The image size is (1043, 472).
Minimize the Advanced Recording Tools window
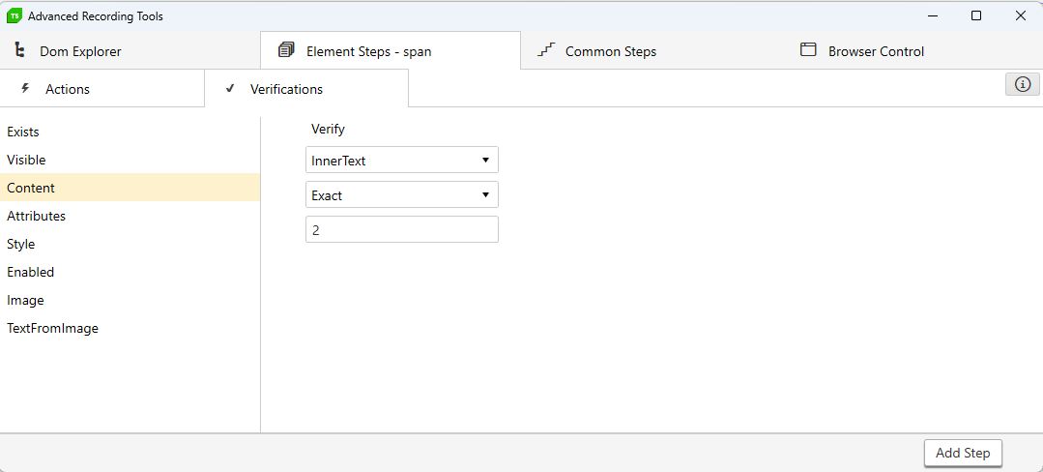(x=932, y=16)
